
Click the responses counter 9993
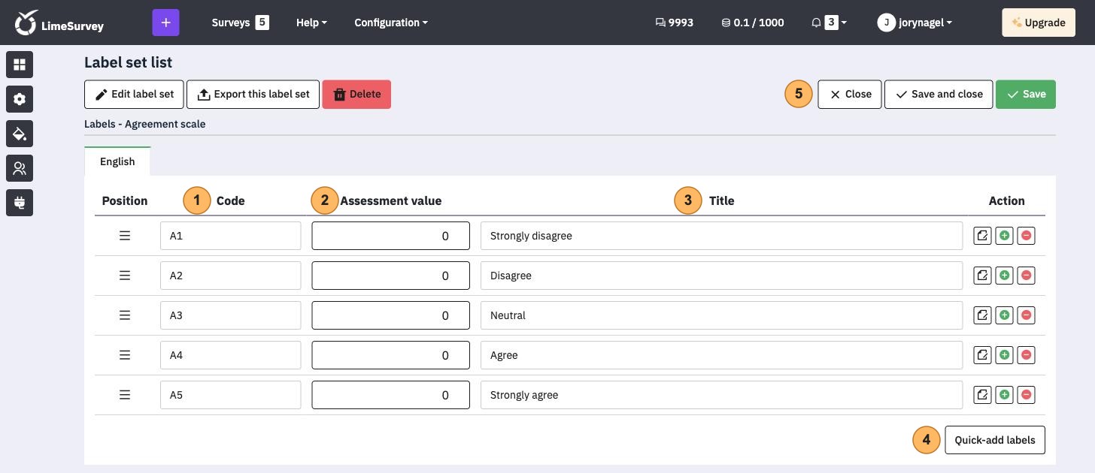(675, 23)
